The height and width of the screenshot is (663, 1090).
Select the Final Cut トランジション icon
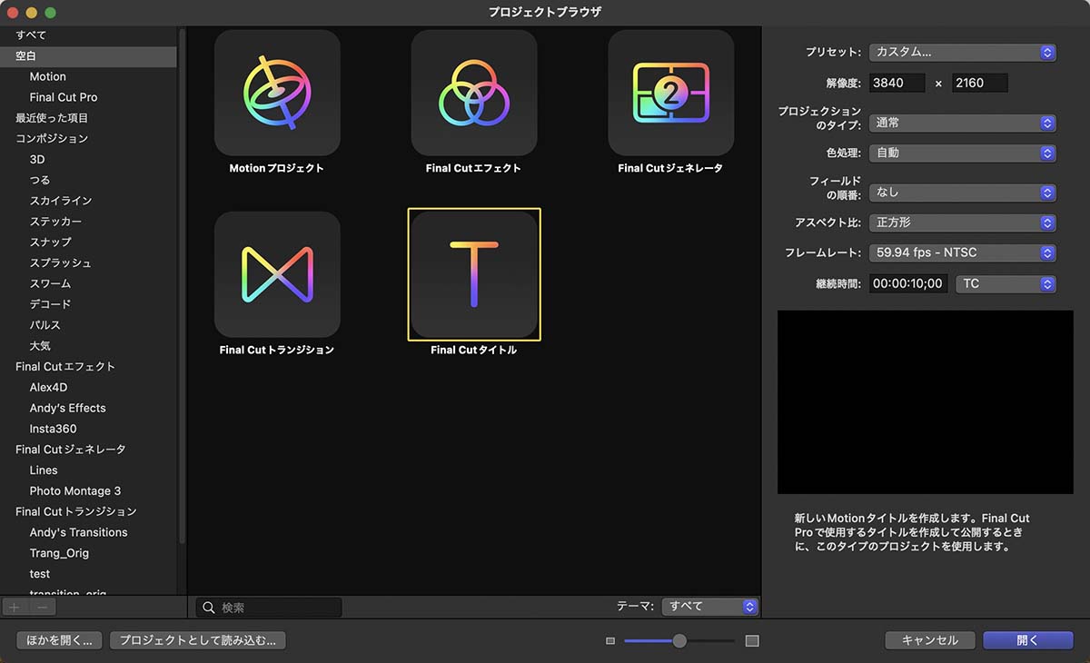pyautogui.click(x=277, y=274)
